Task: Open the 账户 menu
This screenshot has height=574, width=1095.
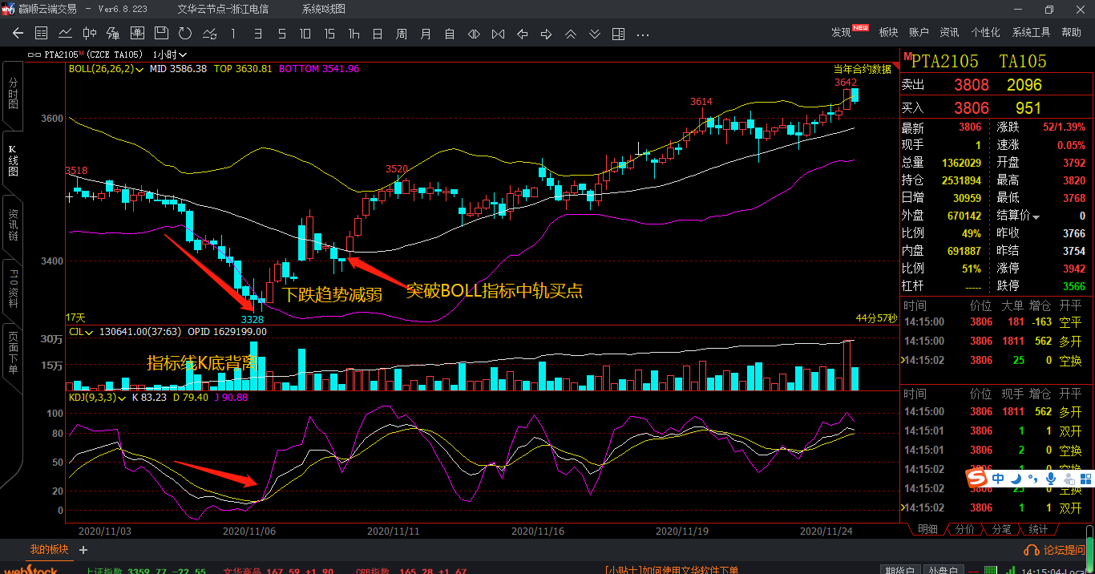Action: click(x=919, y=32)
